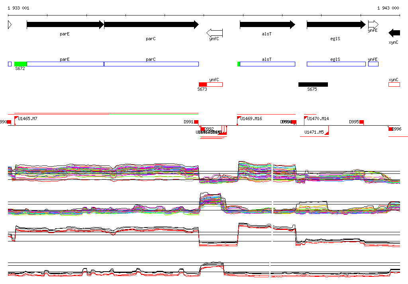Screen dimensions: 408x284
Task: Select the green S672 segment
Action: [x=21, y=64]
